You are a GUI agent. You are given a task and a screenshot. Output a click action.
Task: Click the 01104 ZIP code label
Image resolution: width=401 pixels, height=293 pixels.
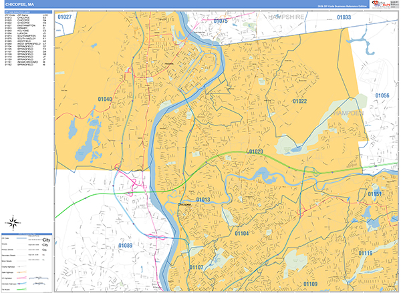point(241,234)
